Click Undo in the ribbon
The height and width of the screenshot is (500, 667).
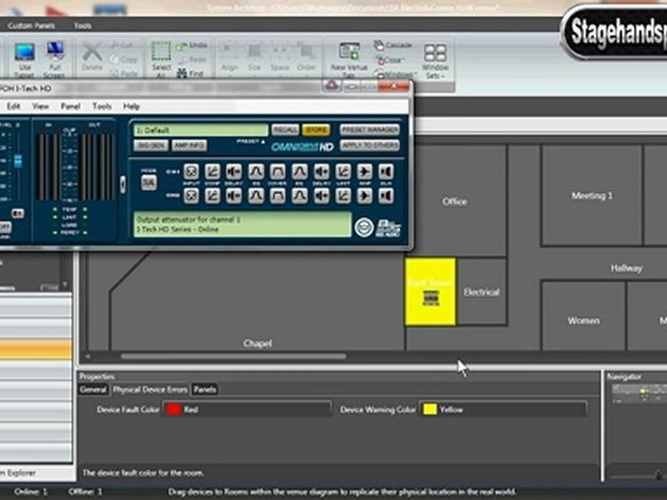click(x=192, y=46)
